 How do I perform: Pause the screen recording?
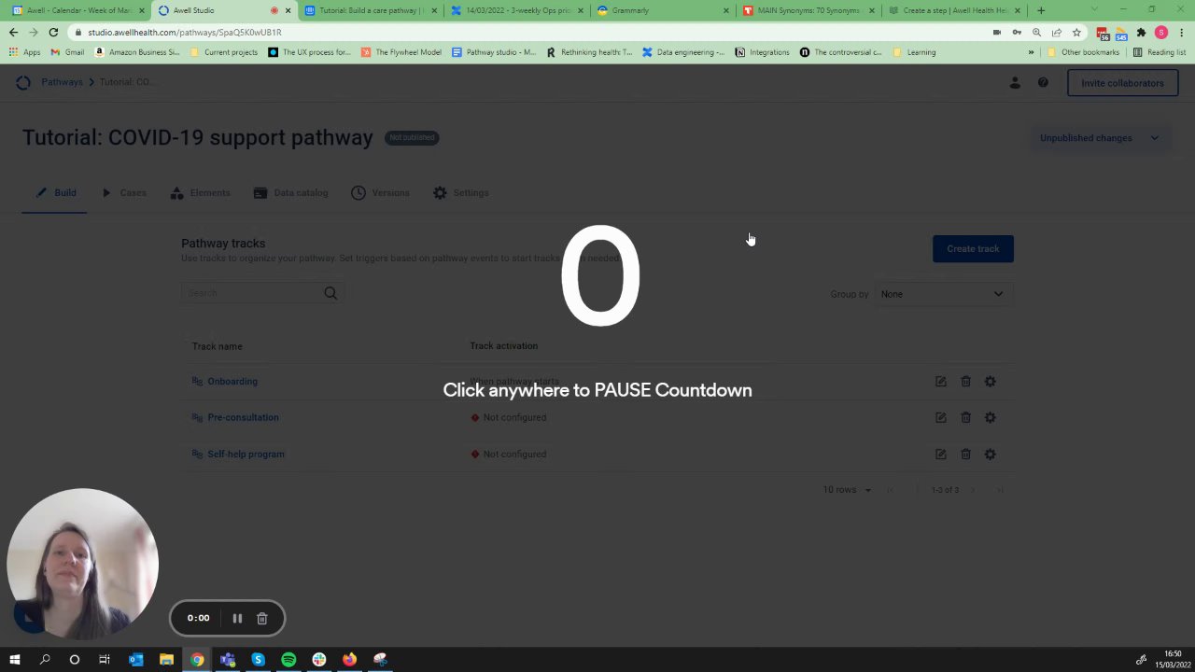237,618
